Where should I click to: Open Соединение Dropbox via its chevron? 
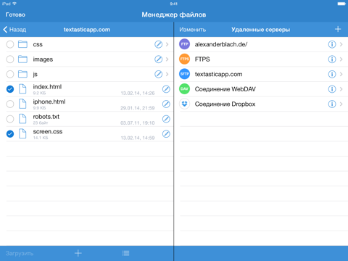[x=341, y=104]
